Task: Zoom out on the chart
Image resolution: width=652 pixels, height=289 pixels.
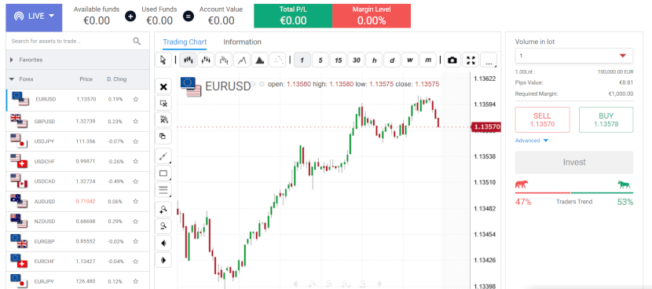Action: 163,226
